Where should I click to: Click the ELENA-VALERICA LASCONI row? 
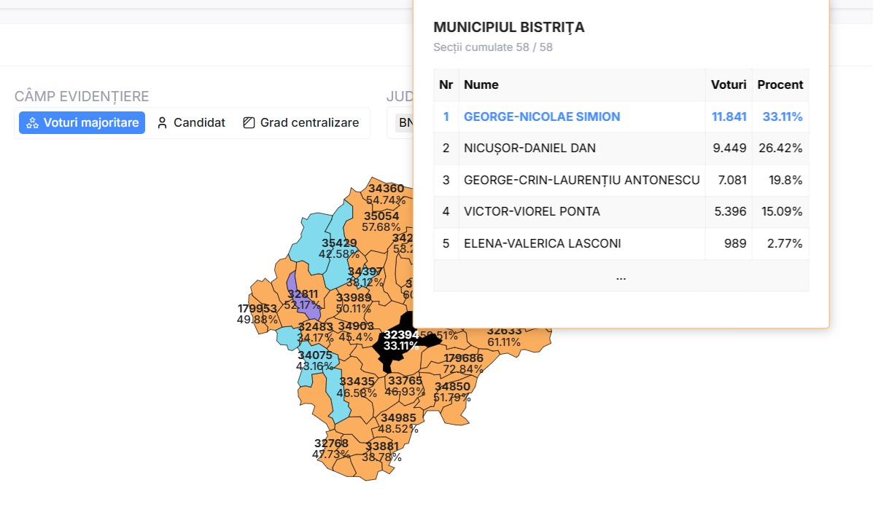[542, 244]
